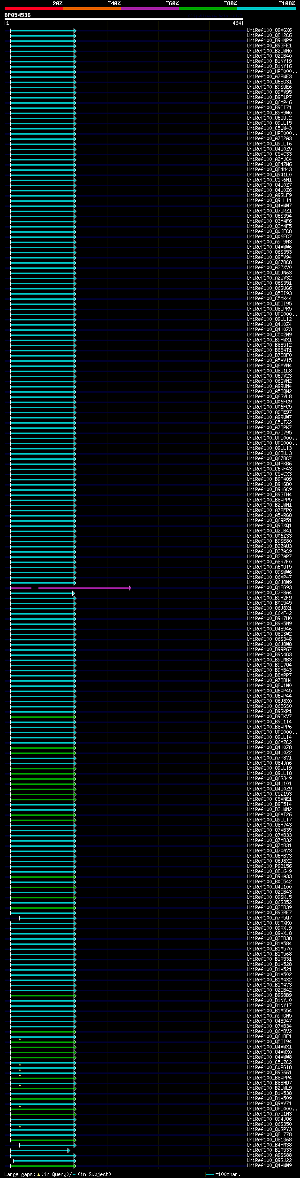Select the UniRef100_A7Q2A3 label
This screenshot has width=300, height=1178.
(269, 139)
